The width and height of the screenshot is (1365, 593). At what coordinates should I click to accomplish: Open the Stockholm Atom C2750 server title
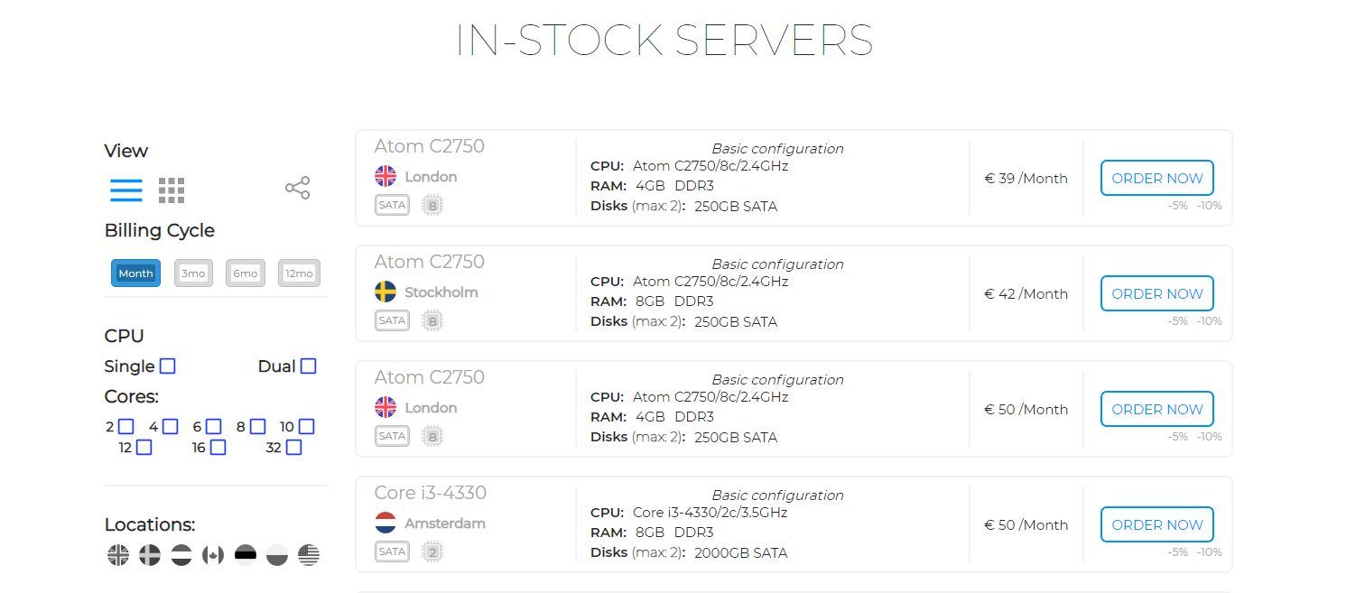coord(430,262)
